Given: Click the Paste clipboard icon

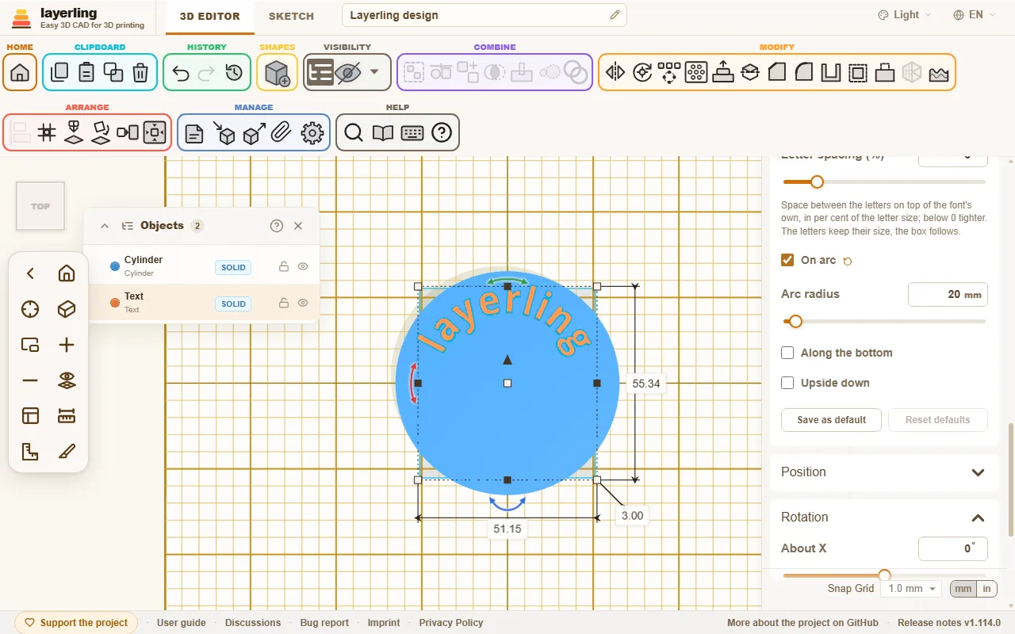Looking at the screenshot, I should coord(86,73).
